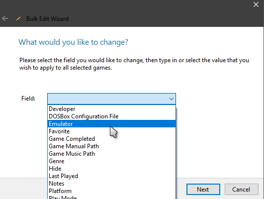This screenshot has width=264, height=199.
Task: Select the highlighted Emulator option
Action: point(111,124)
